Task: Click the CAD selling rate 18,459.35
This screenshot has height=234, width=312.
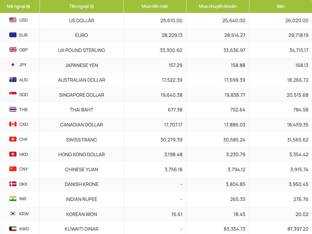Action: click(x=298, y=125)
